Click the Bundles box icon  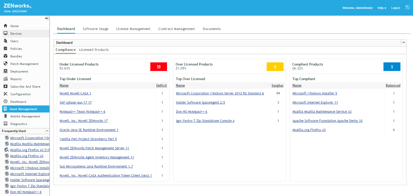5,56
